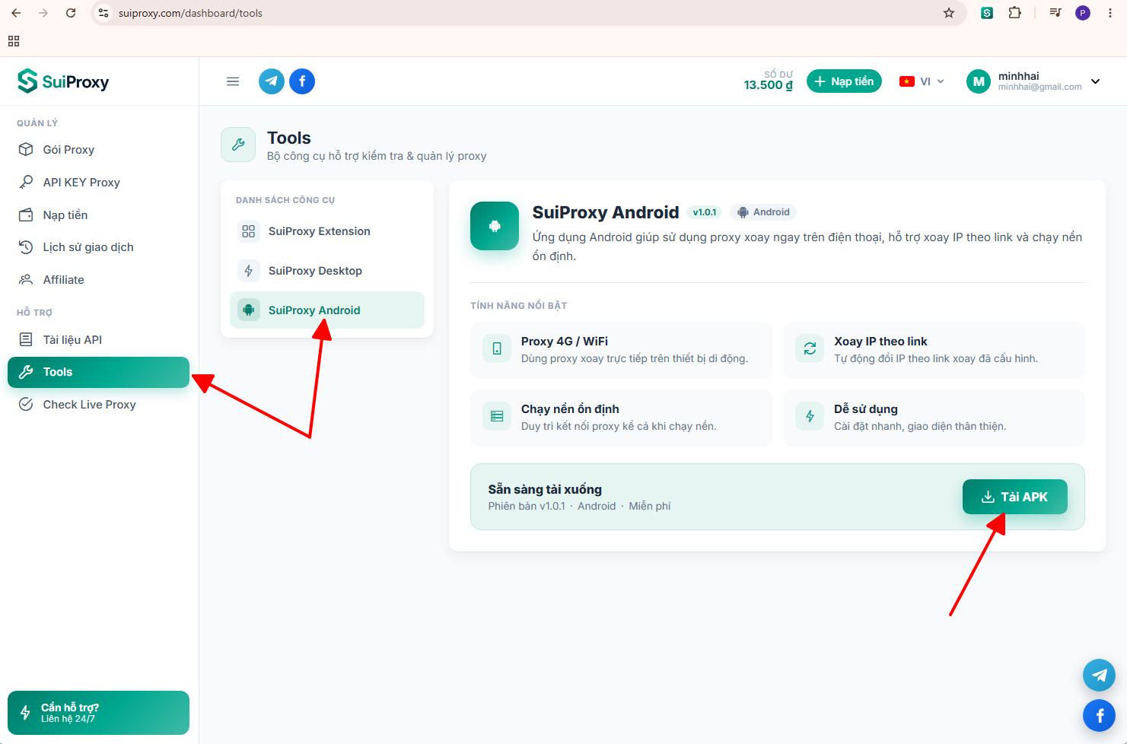Open media control icon in browser toolbar

point(1055,13)
